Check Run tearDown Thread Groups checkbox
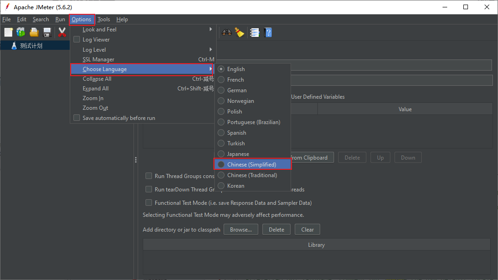 click(x=149, y=189)
